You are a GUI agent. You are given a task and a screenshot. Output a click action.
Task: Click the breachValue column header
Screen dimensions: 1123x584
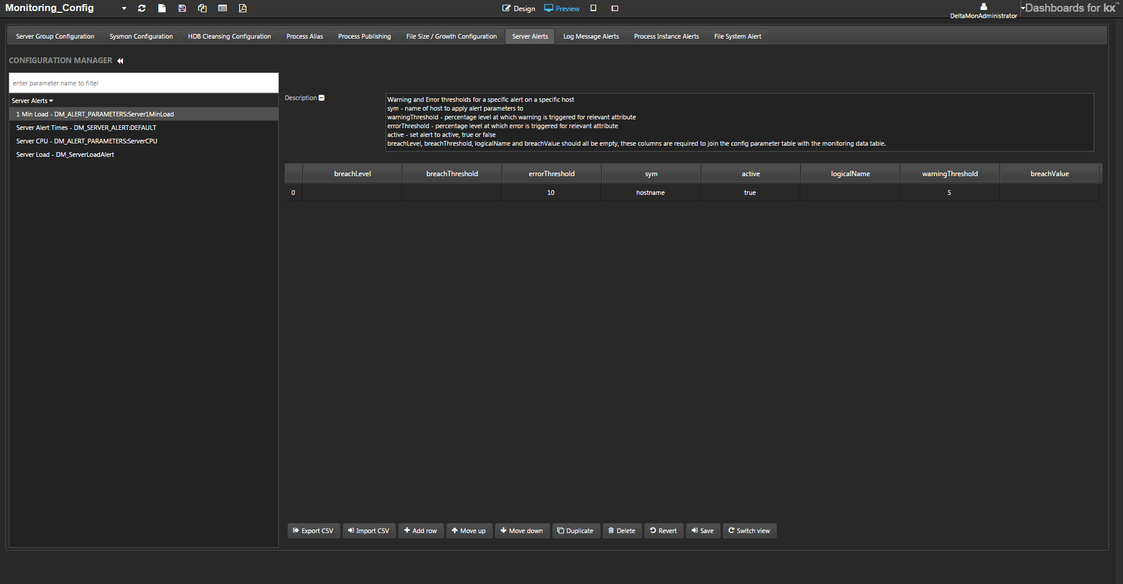(x=1050, y=174)
